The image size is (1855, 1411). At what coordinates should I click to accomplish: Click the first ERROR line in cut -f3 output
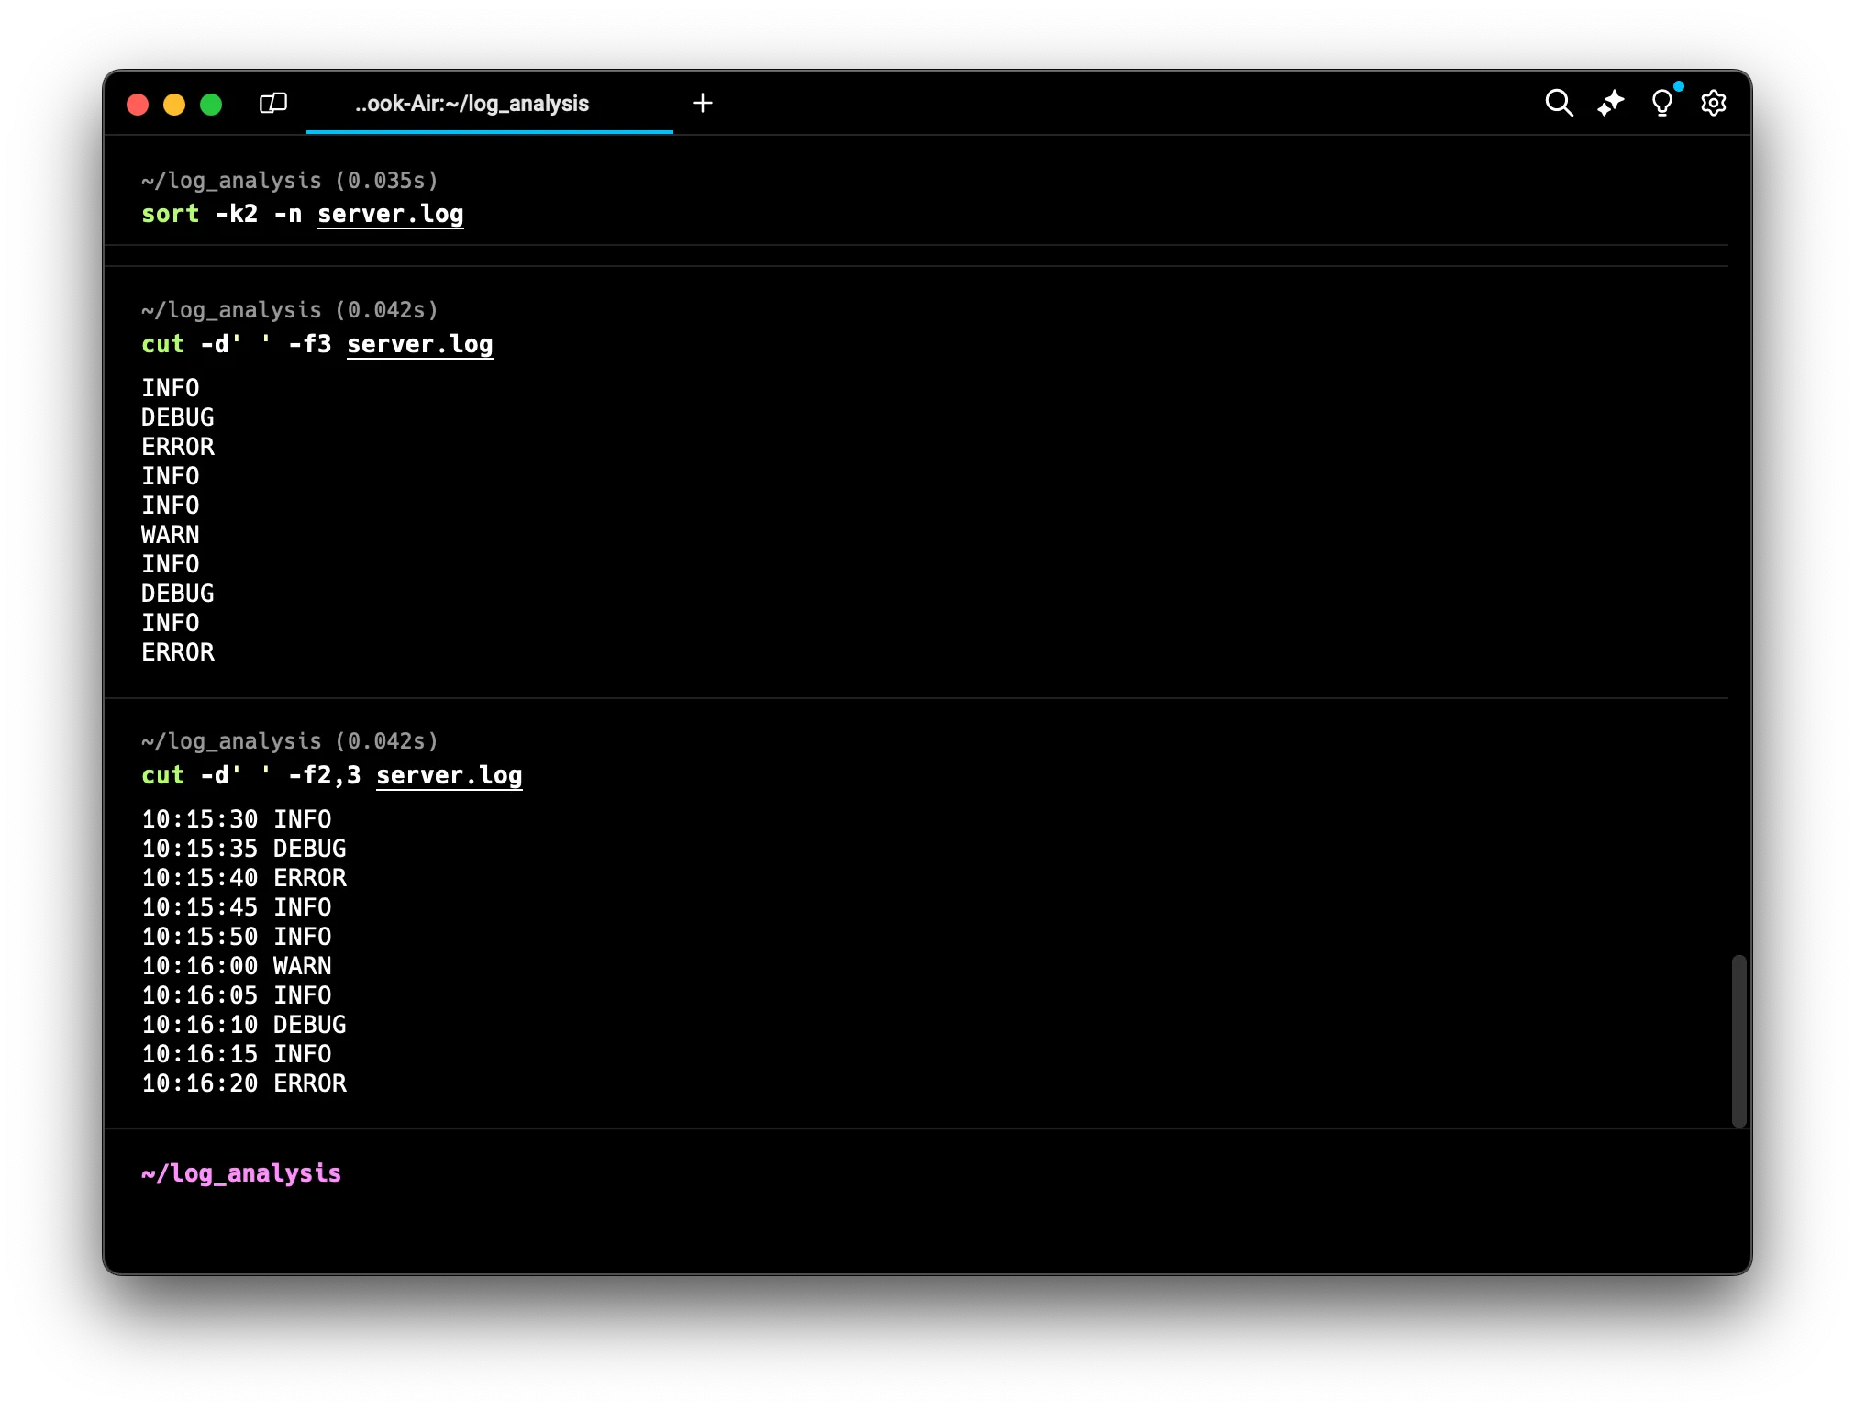click(x=178, y=447)
